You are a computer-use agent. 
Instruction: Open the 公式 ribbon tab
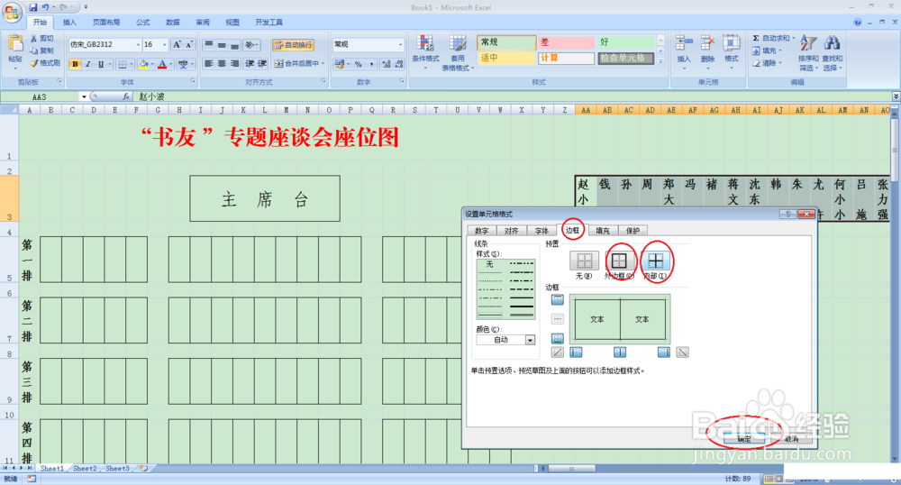pos(142,23)
